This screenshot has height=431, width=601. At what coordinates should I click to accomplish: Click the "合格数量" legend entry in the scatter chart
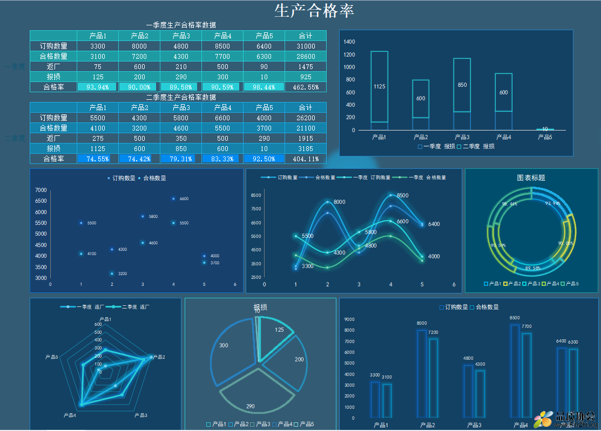152,178
